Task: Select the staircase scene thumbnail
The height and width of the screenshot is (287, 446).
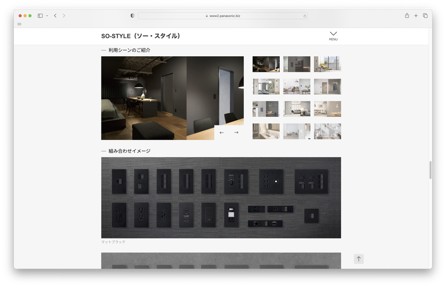Action: point(328,131)
